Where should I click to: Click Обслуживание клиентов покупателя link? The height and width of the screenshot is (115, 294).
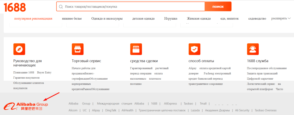point(28,86)
